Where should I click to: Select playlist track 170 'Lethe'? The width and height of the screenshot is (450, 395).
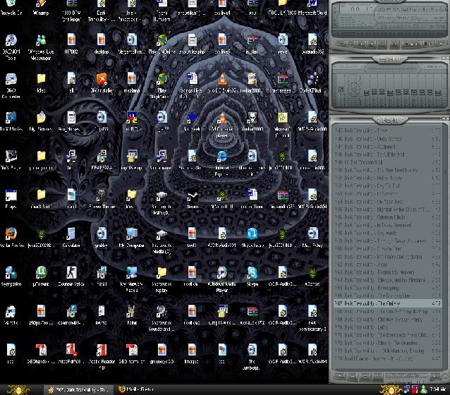[x=387, y=327]
